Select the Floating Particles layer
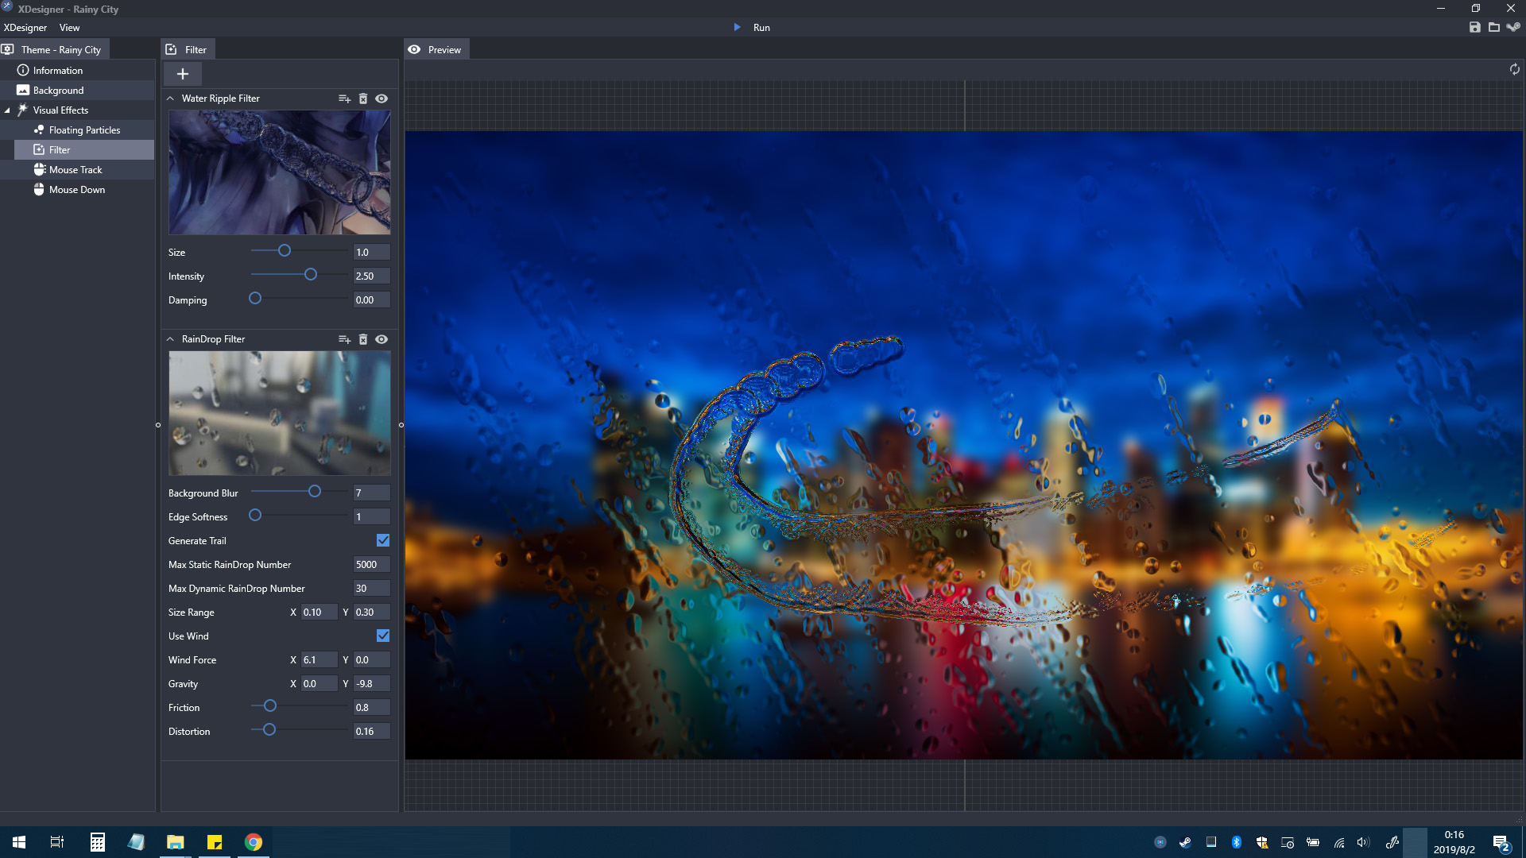 [83, 129]
